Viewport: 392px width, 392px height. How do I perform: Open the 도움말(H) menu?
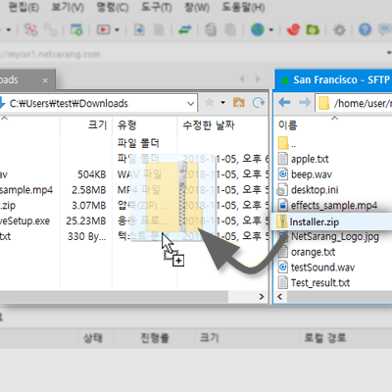[243, 7]
